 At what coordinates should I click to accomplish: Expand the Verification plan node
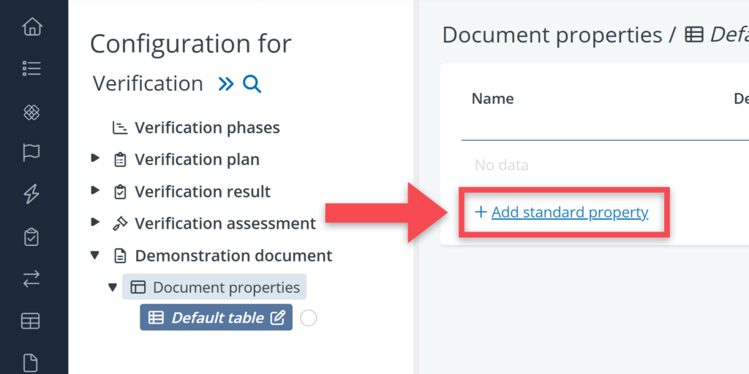click(95, 158)
